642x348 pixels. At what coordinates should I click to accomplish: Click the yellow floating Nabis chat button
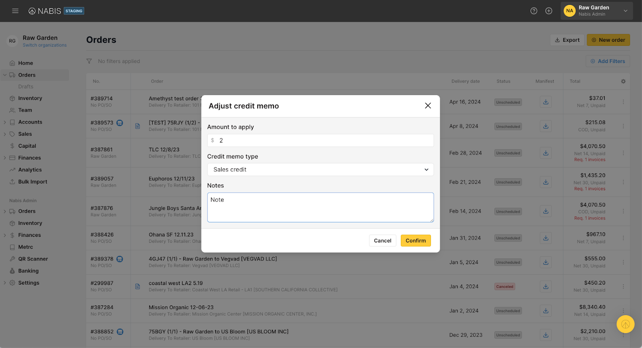tap(625, 324)
